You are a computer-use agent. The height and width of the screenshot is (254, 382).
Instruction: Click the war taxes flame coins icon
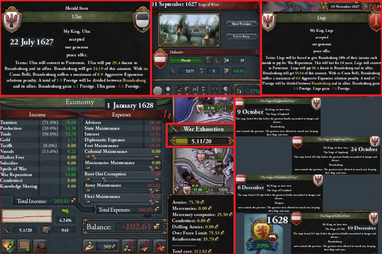[x=9, y=246]
